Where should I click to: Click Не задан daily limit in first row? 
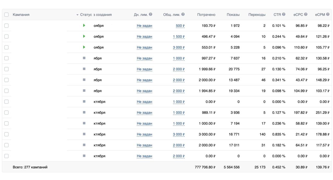pos(144,26)
